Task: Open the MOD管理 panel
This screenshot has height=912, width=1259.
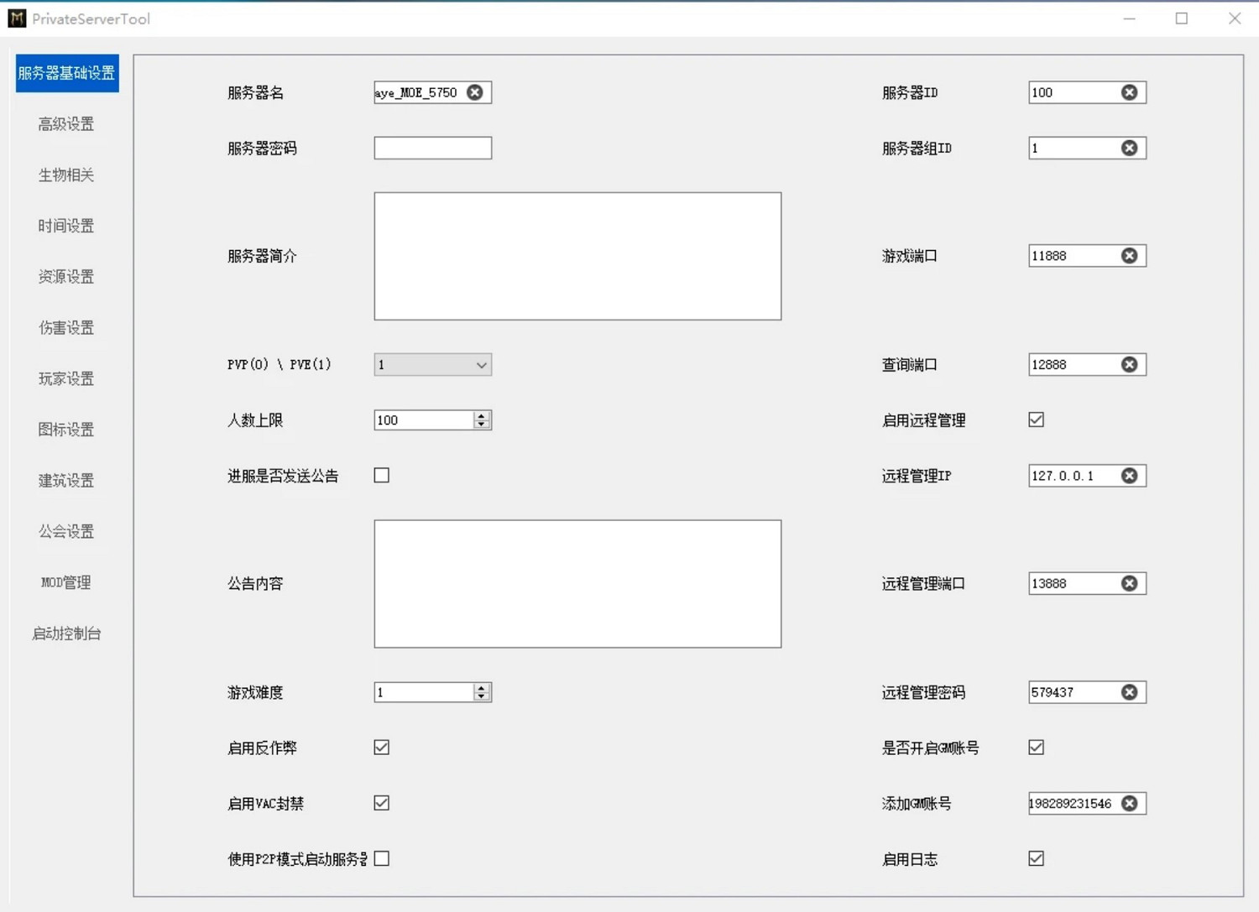Action: tap(65, 582)
